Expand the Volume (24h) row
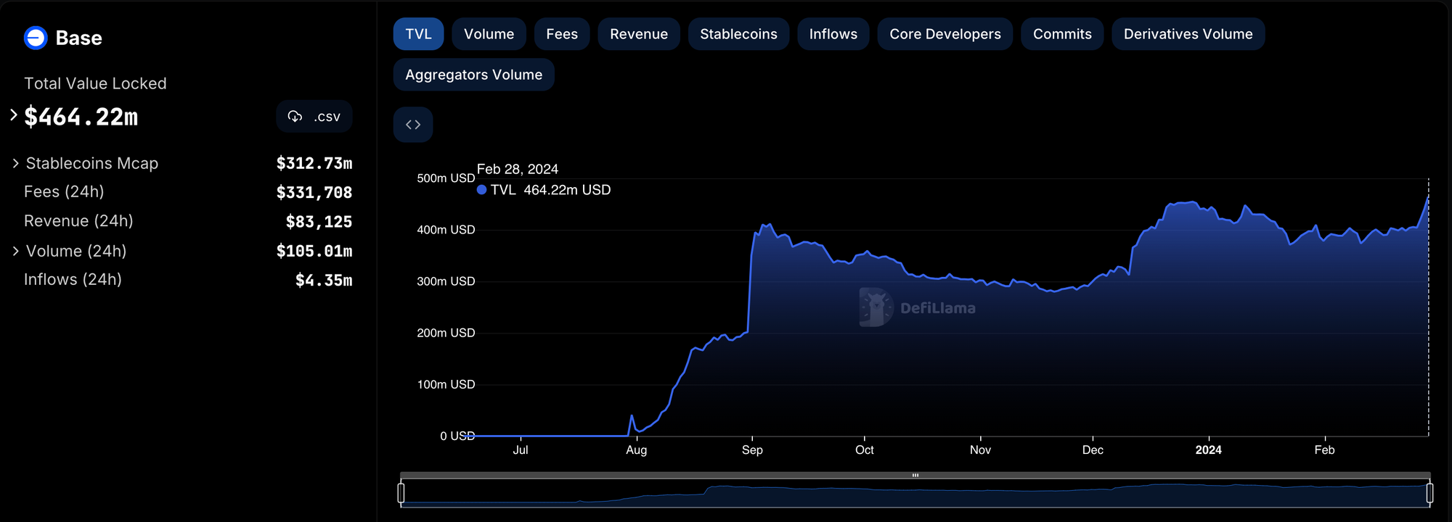This screenshot has height=522, width=1452. (16, 251)
